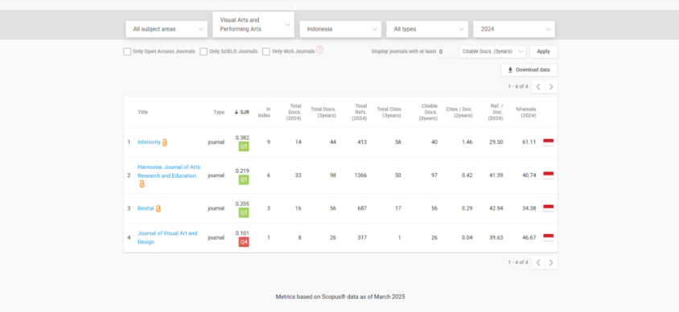This screenshot has width=679, height=312.
Task: Click the Total Refs value 1366
Action: click(360, 175)
